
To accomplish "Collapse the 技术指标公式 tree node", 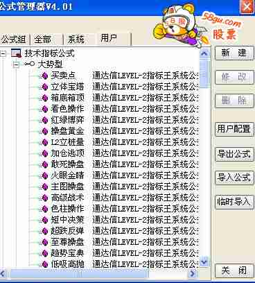I will pos(3,53).
